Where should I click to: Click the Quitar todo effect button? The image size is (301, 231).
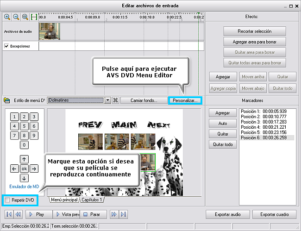click(282, 88)
